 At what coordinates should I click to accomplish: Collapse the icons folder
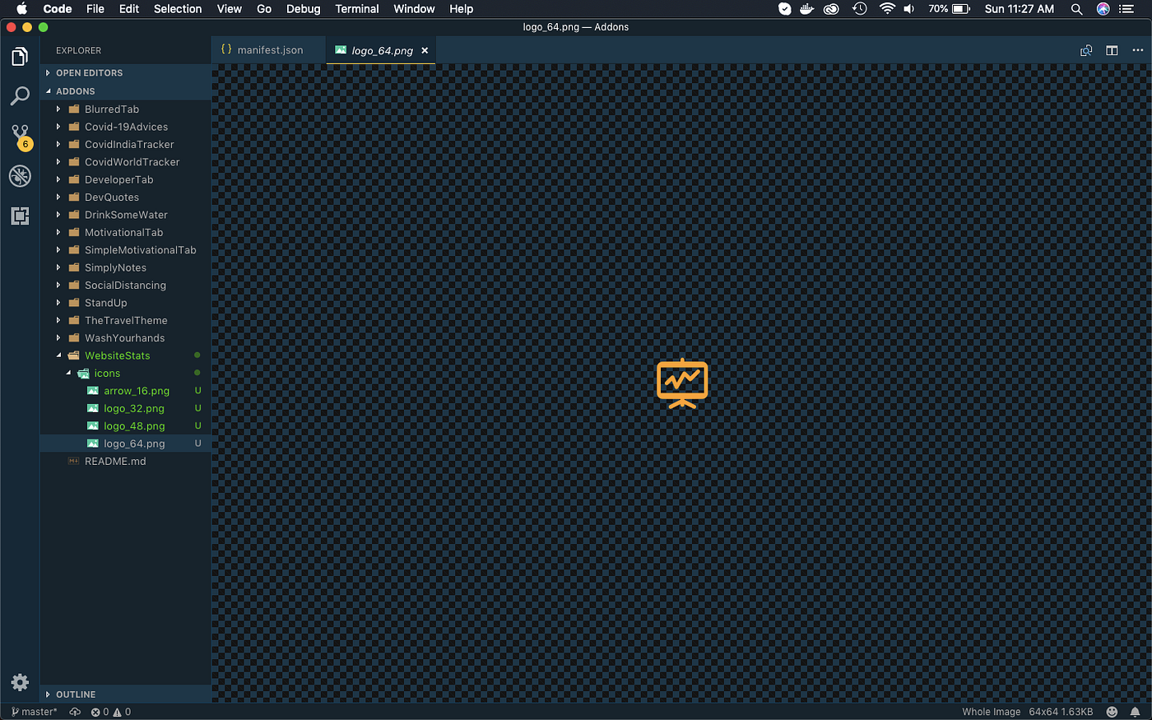[126, 374]
